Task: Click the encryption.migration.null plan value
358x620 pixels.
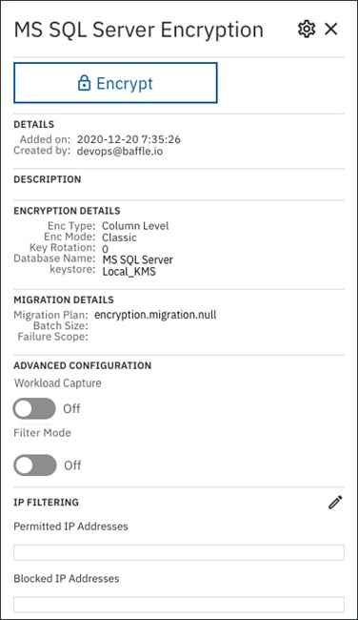Action: (155, 315)
